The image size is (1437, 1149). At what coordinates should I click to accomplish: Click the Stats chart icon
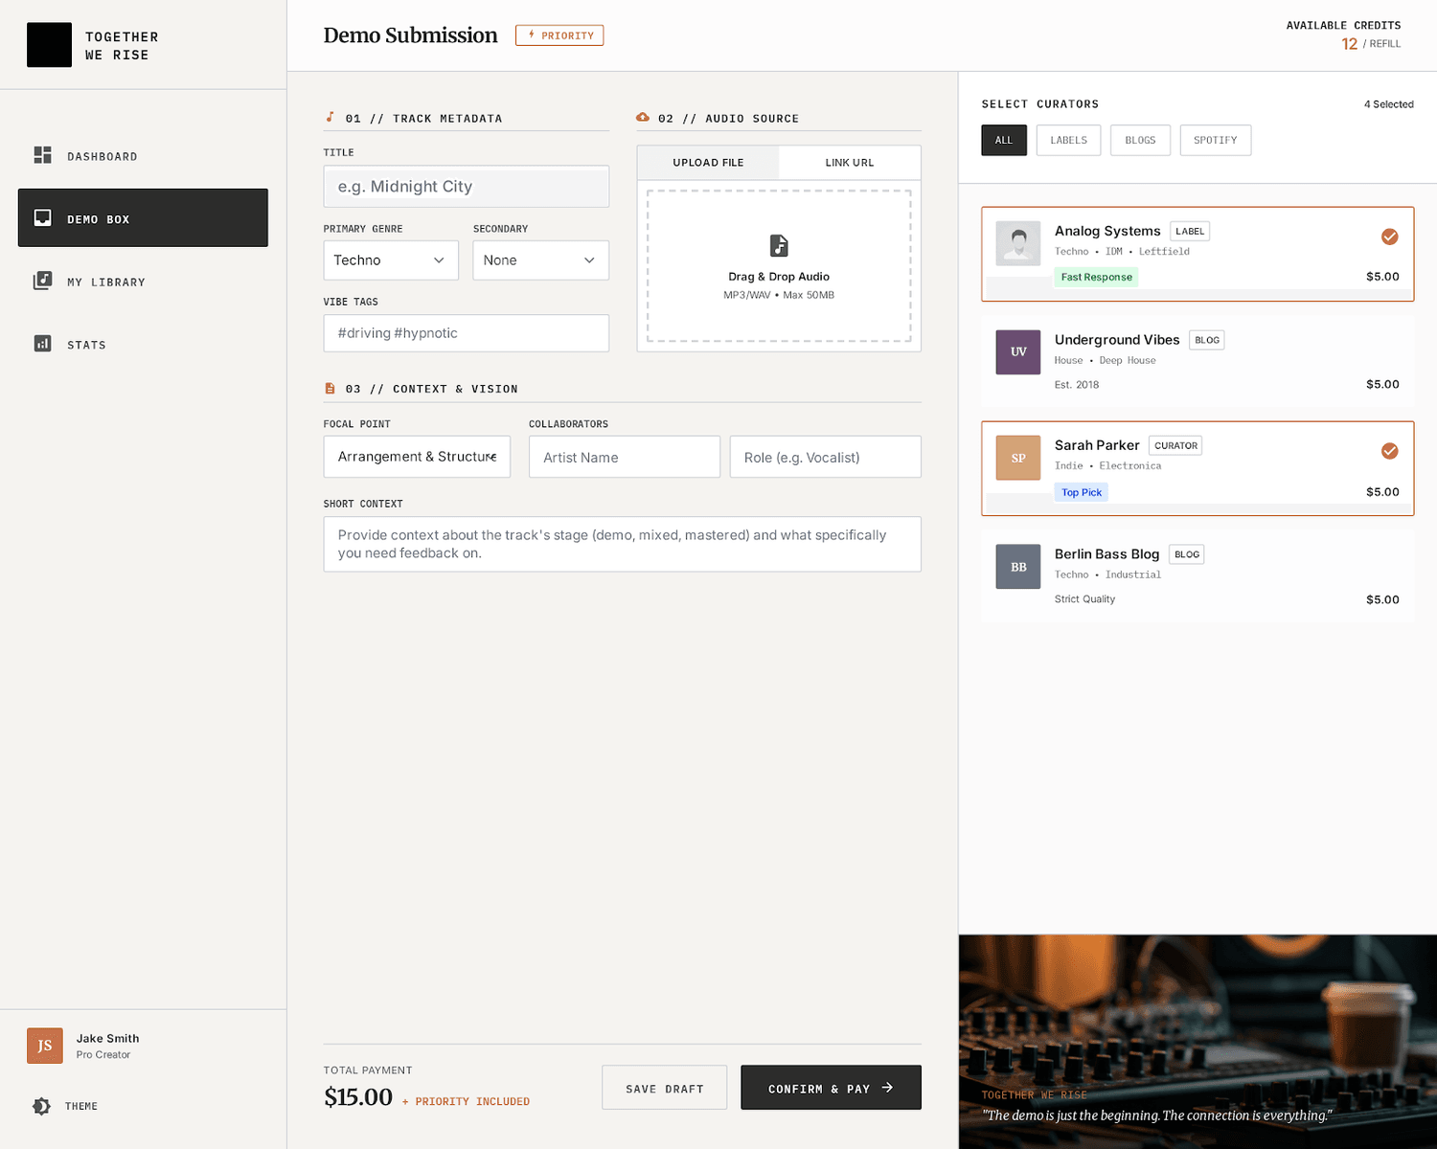click(43, 344)
